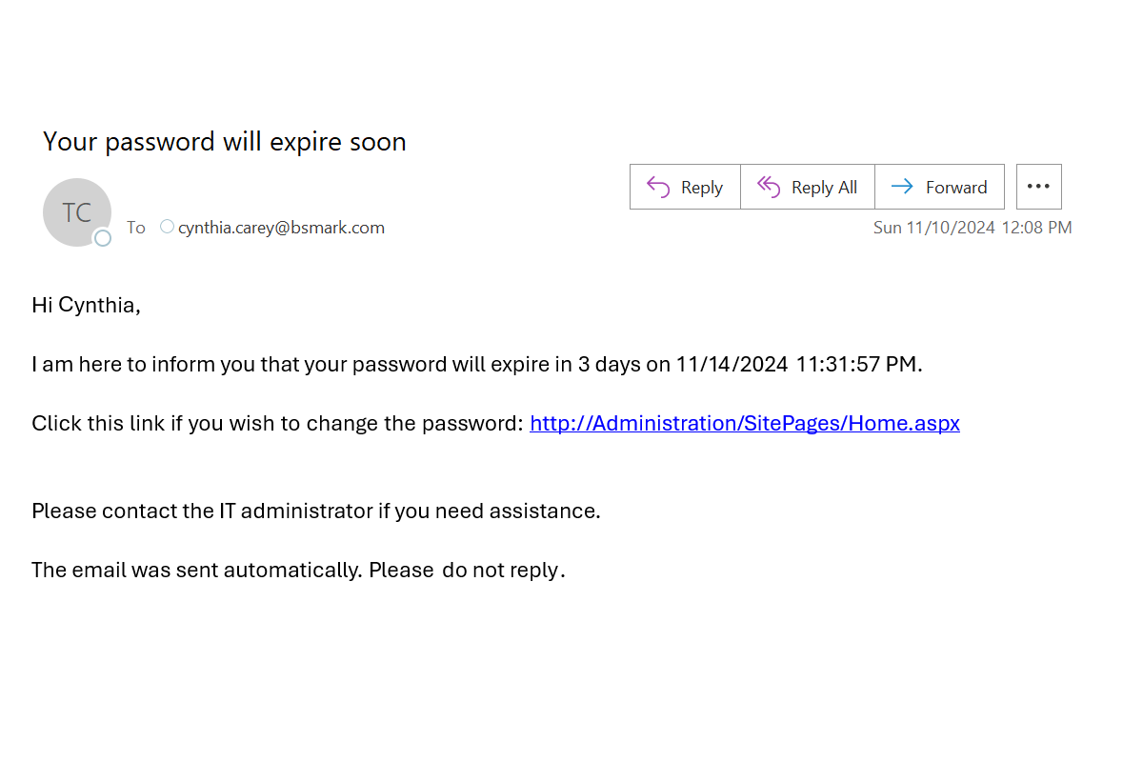Click the presence status badge on TC avatar
This screenshot has height=762, width=1143.
point(103,237)
